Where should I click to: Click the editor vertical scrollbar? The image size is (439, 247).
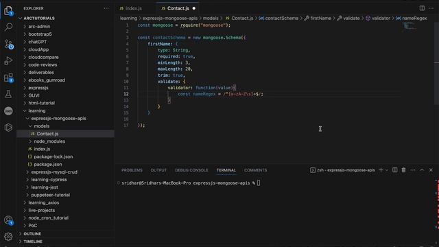[x=436, y=63]
